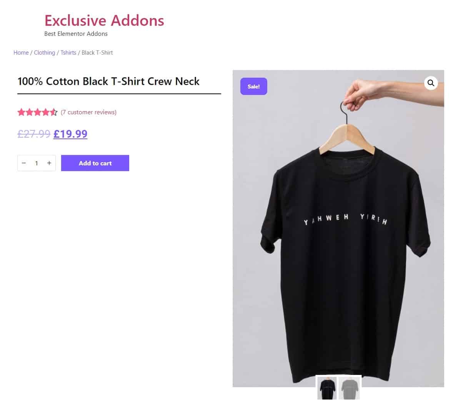Select the grey t-shirt thumbnail

pyautogui.click(x=349, y=388)
